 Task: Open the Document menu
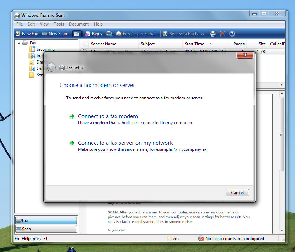pyautogui.click(x=79, y=24)
